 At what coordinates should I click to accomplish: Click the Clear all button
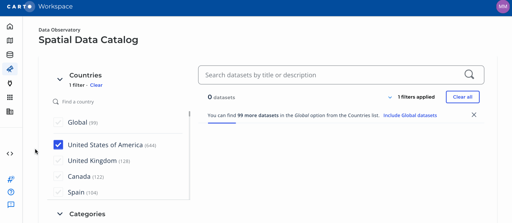click(462, 97)
